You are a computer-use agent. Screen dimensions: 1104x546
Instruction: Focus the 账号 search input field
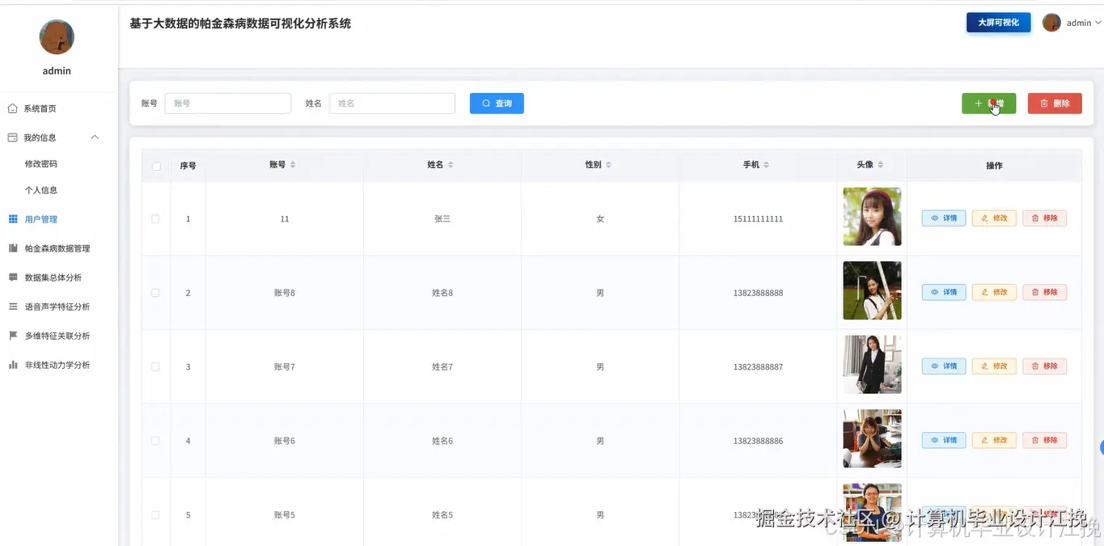pos(228,104)
